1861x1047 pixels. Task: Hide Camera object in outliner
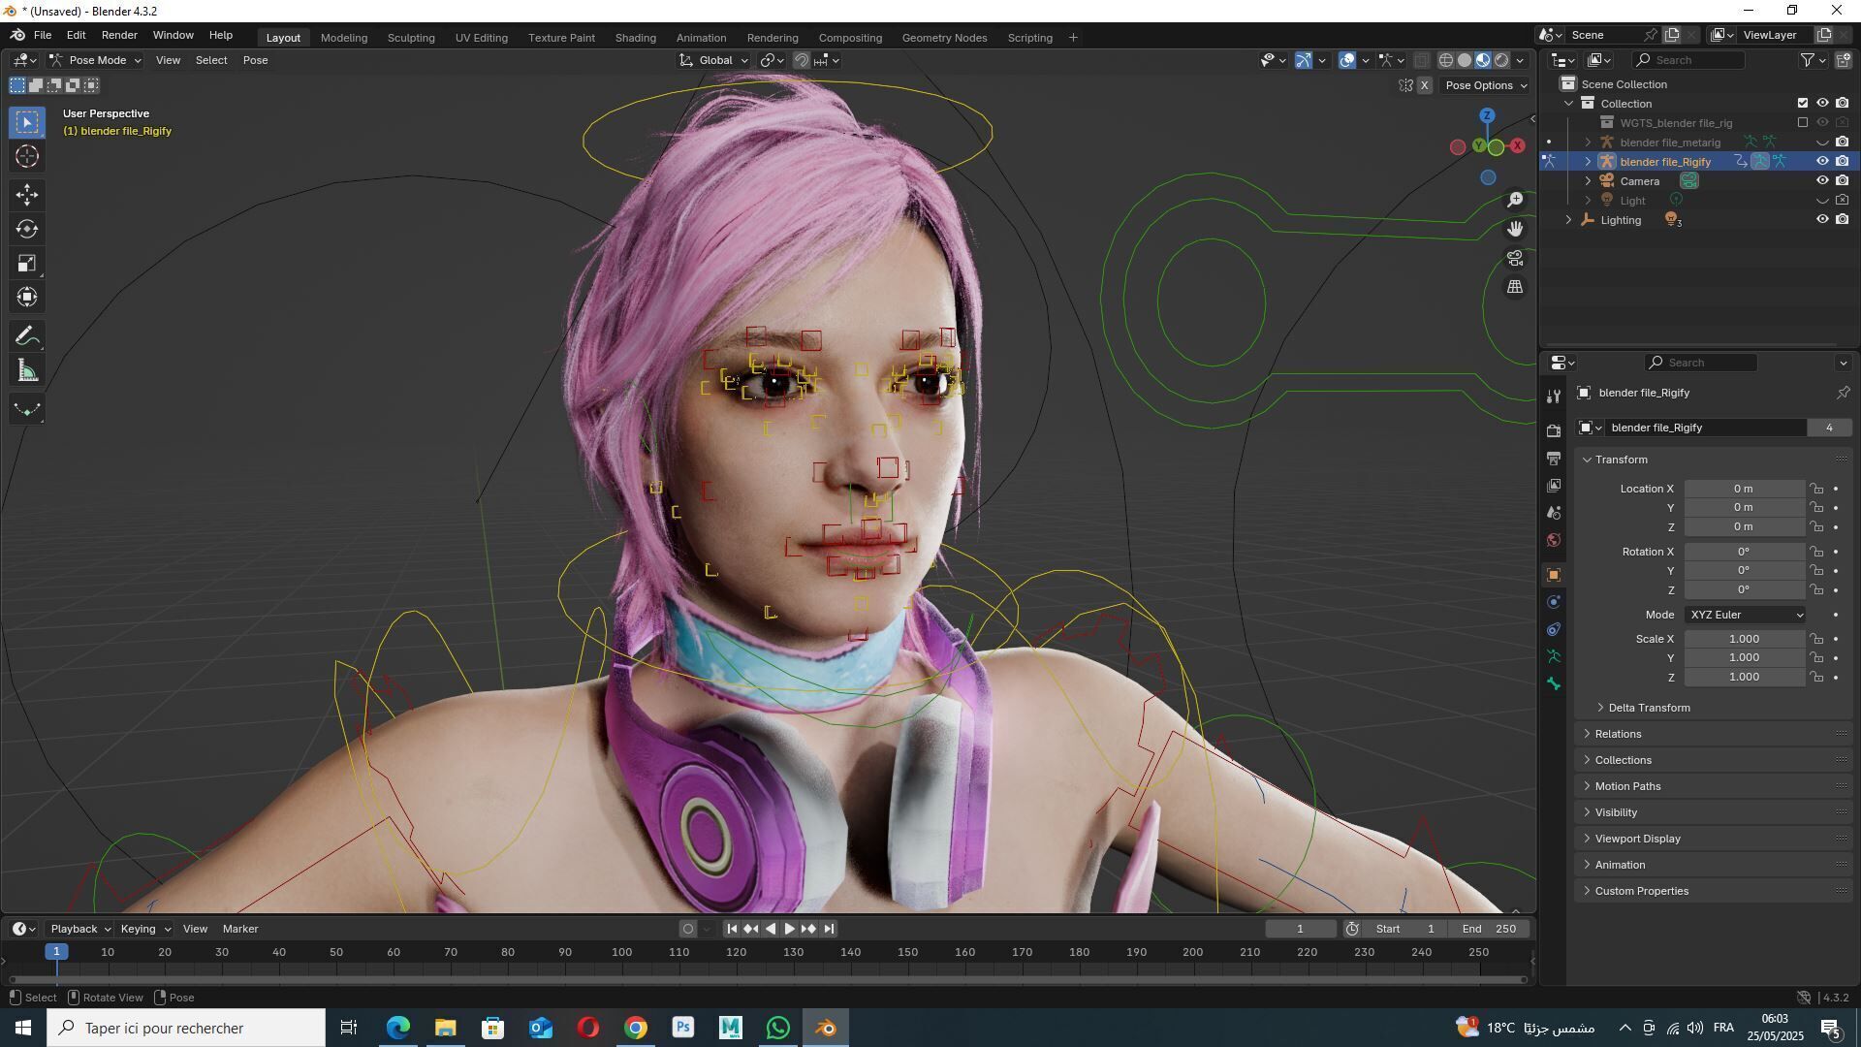click(1822, 181)
